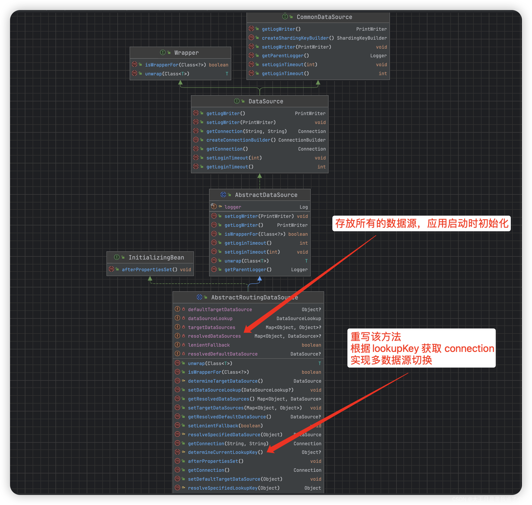
Task: Click isWrapperFor(Class<?>) in AbstractDataSource
Action: pos(255,234)
